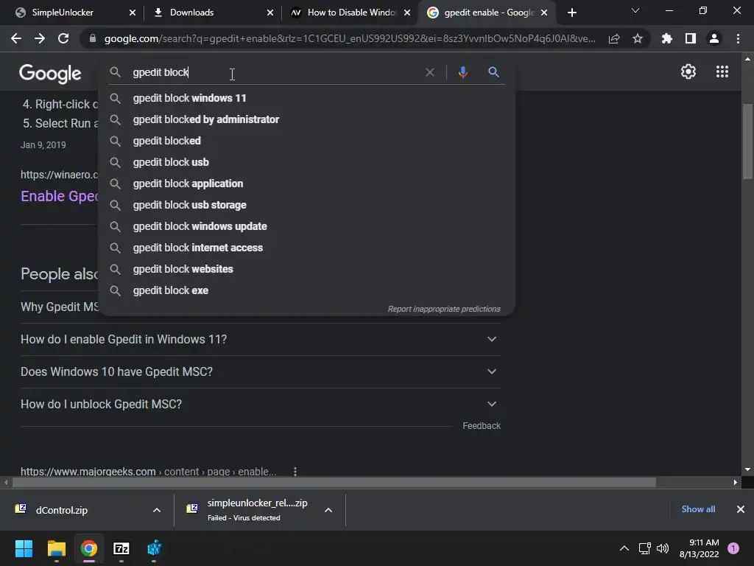Viewport: 754px width, 566px height.
Task: Click the 'Jan 9, 2019' date text
Action: (43, 145)
